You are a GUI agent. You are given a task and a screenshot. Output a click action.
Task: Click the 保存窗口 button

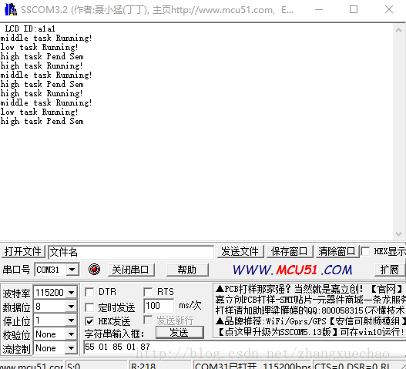click(290, 251)
